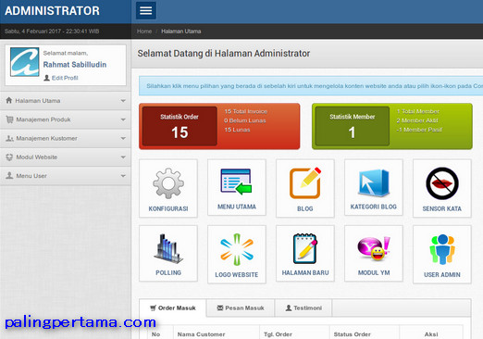Click the Edit Profil link
Screen dimensions: 483x339
(x=65, y=78)
